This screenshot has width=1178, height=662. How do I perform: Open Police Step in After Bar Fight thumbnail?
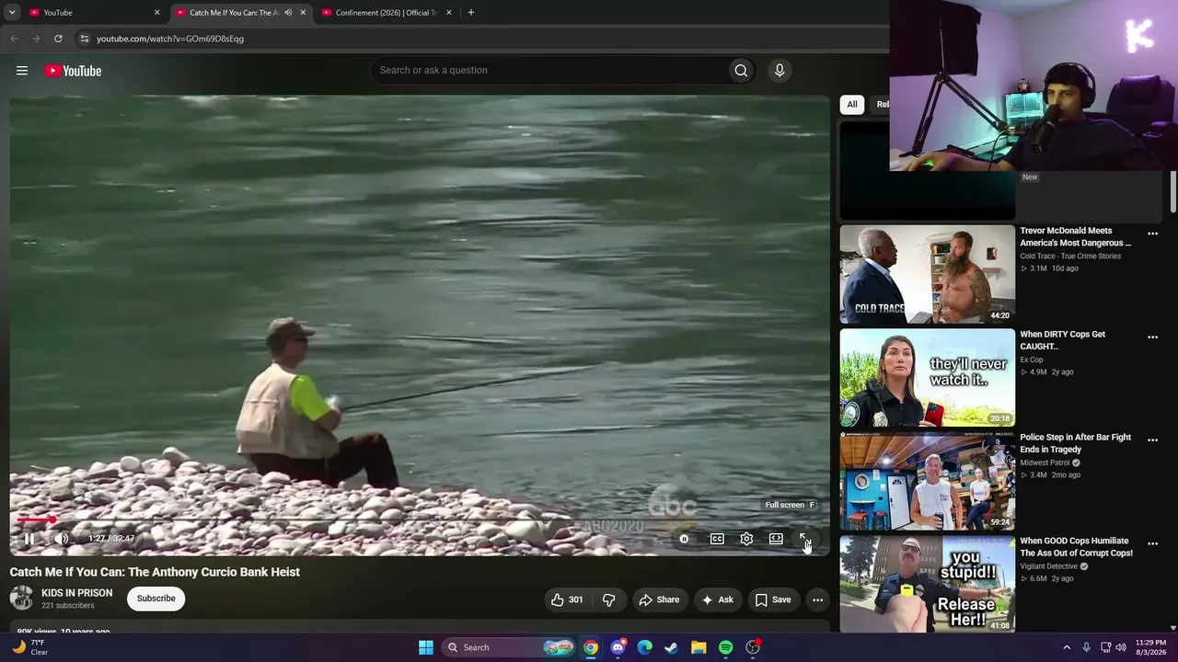pyautogui.click(x=927, y=481)
